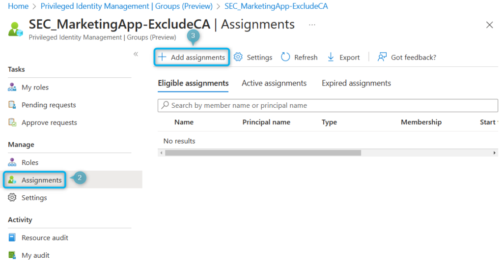Click the Refresh circular arrow icon
Viewport: 503px width, 274px height.
(x=285, y=57)
